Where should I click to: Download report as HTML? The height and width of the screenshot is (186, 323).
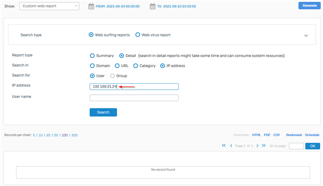[x=256, y=135]
